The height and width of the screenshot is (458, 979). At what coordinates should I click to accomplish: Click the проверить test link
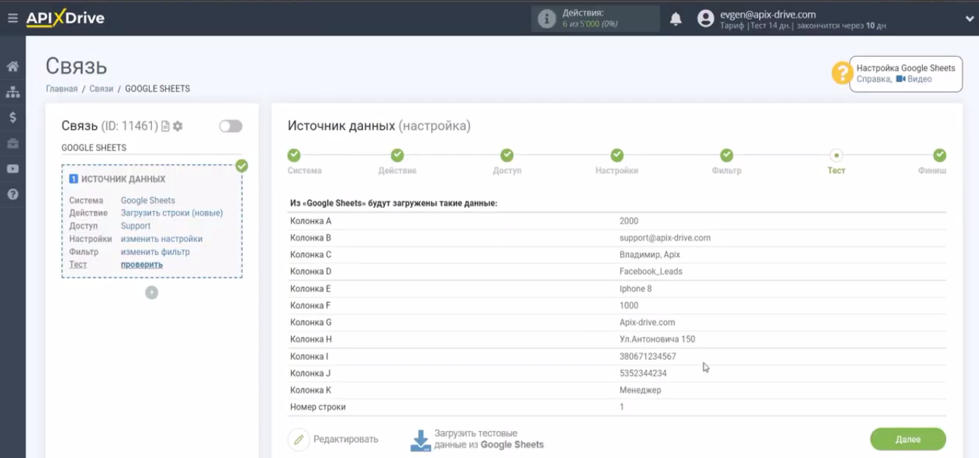click(x=142, y=265)
